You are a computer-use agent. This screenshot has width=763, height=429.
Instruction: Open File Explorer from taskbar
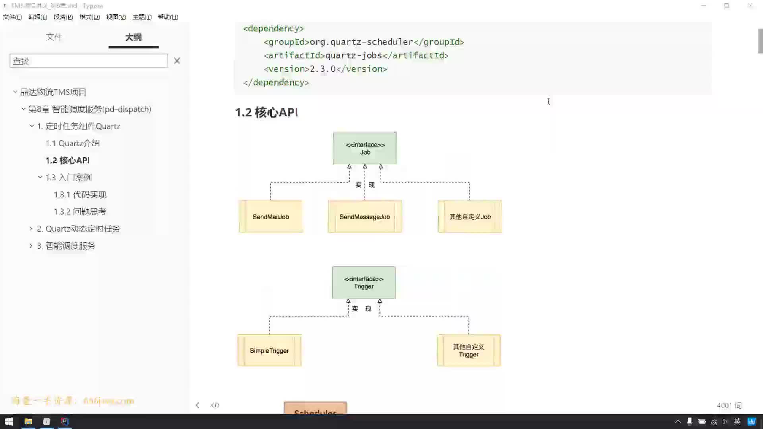(x=28, y=421)
